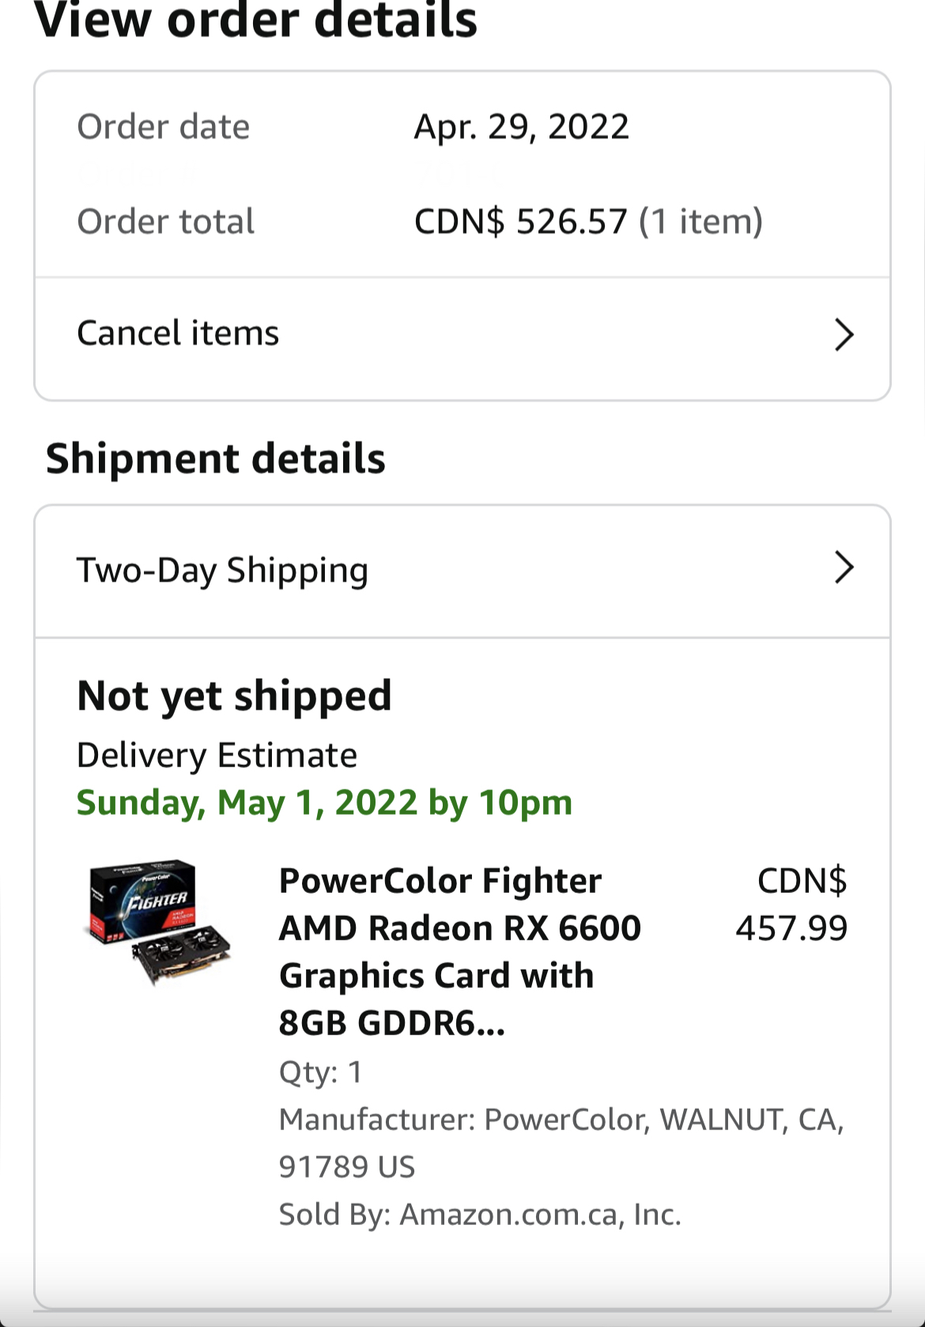Viewport: 925px width, 1327px height.
Task: Click the CDN$ 457.99 item price
Action: click(791, 904)
